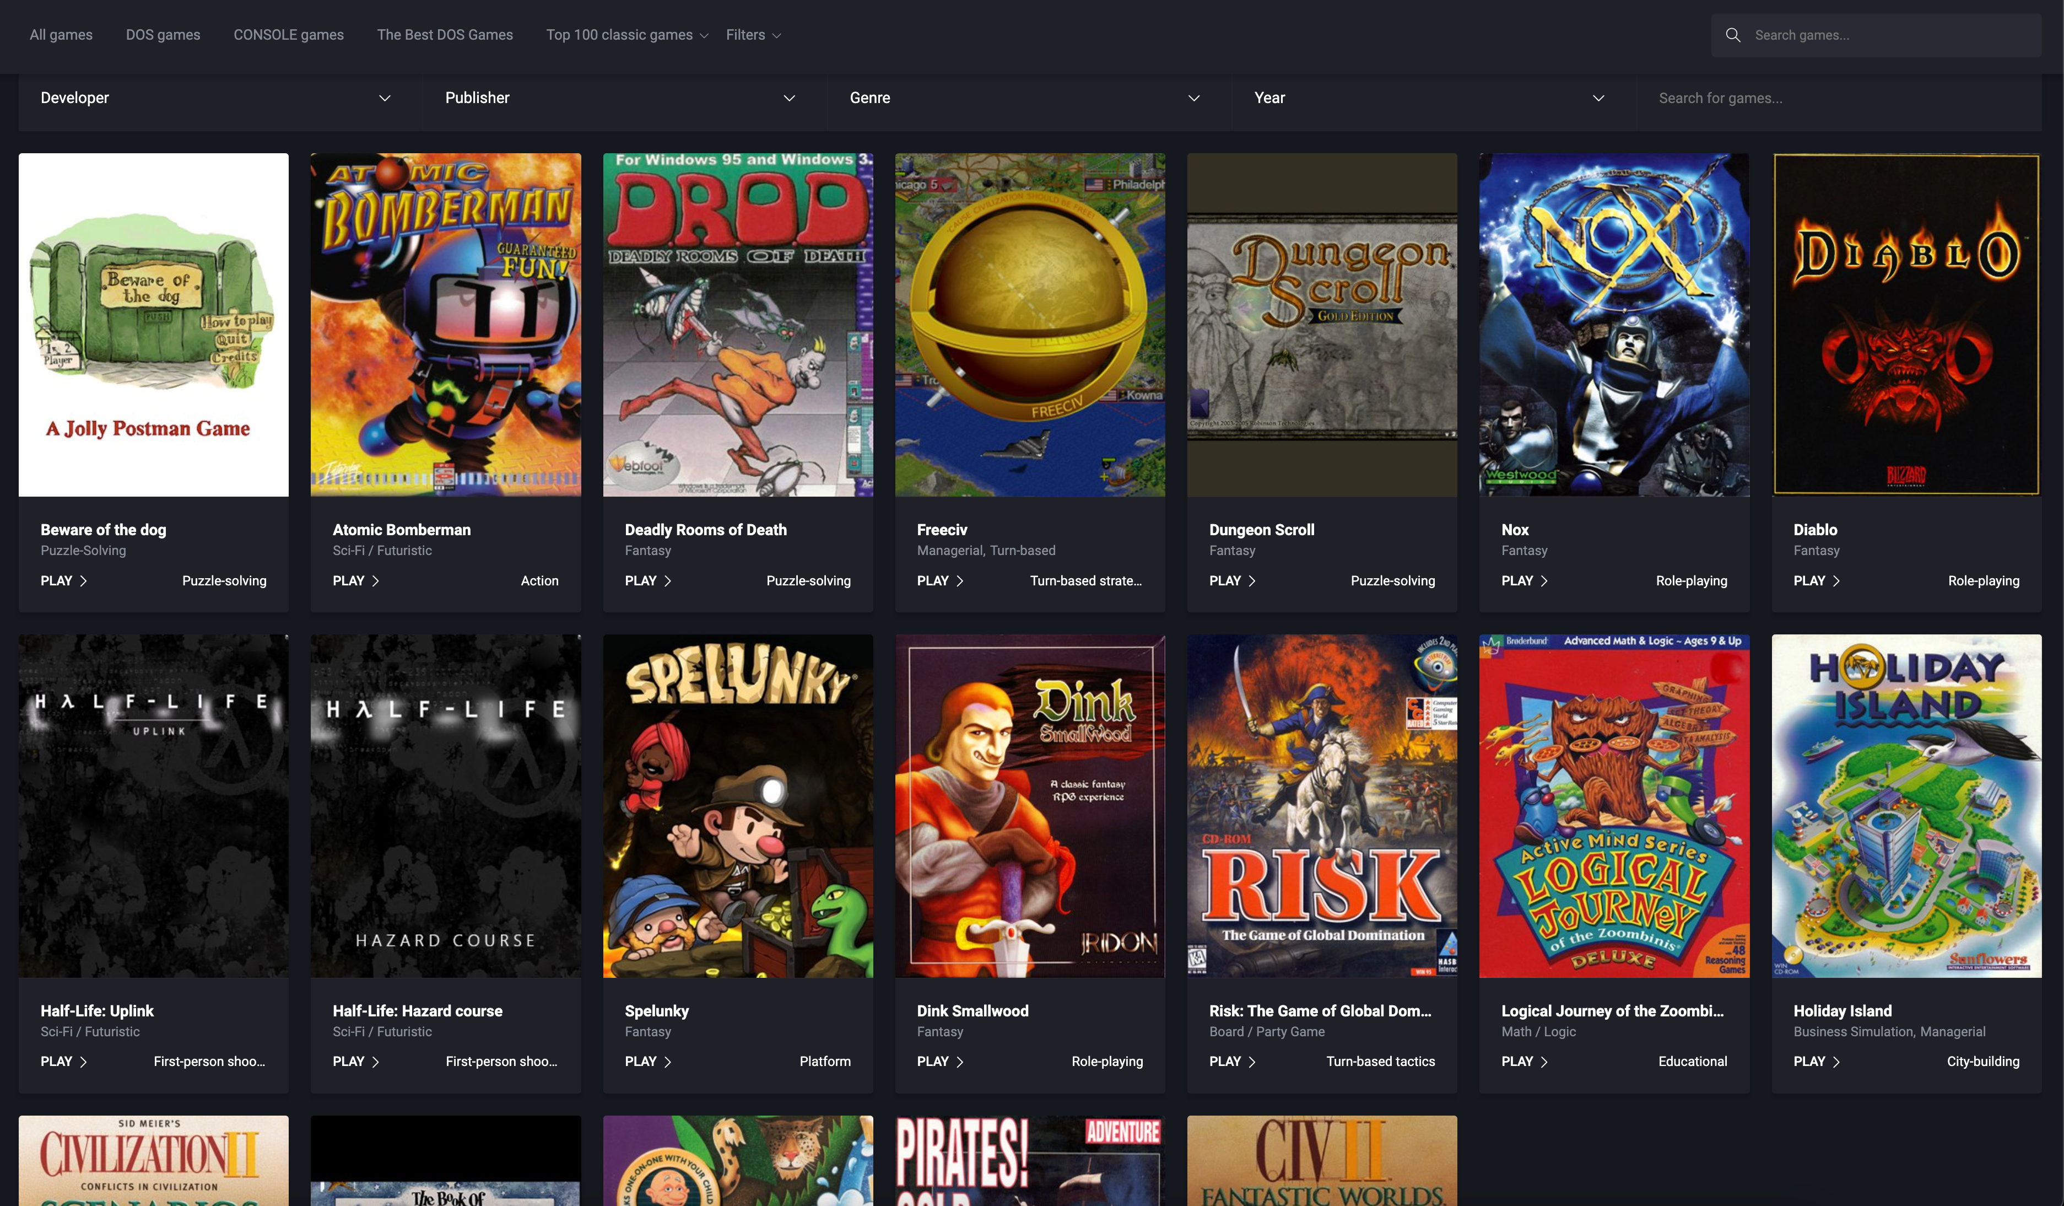
Task: Open the Year filter dropdown
Action: (1429, 98)
